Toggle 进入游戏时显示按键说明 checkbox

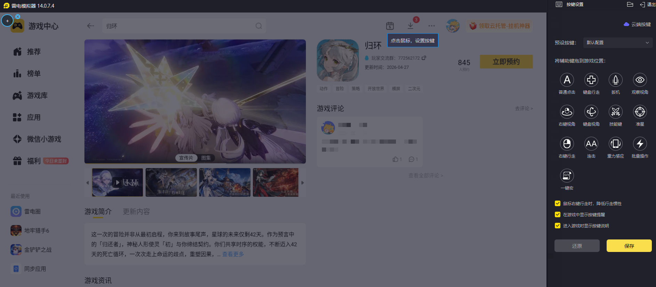(x=558, y=226)
